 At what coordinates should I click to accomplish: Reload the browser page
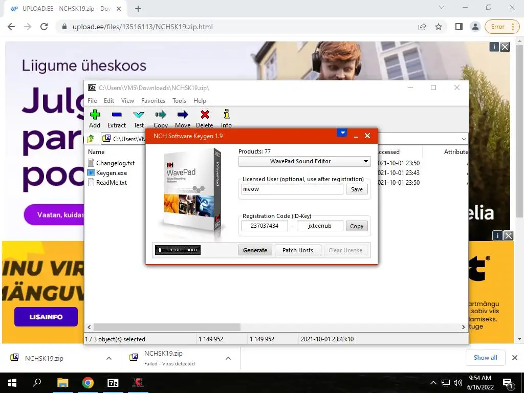tap(44, 27)
